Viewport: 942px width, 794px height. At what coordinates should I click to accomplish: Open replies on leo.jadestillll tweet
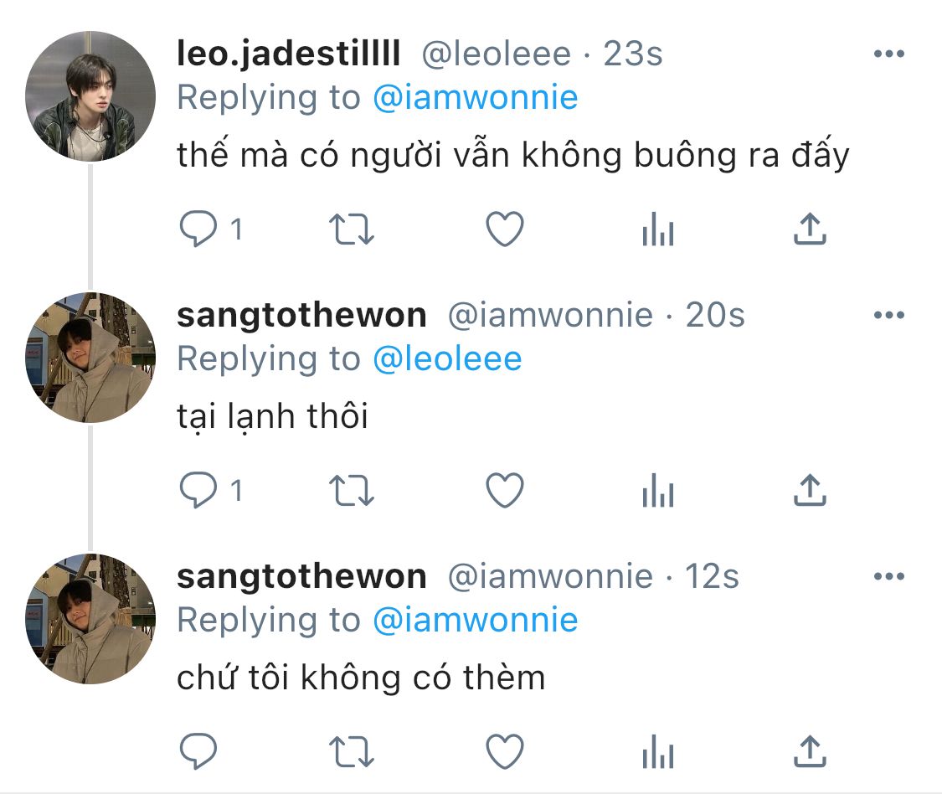coord(198,229)
